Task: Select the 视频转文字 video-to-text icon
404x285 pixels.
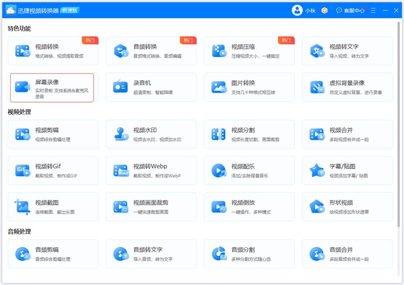Action: pos(317,51)
